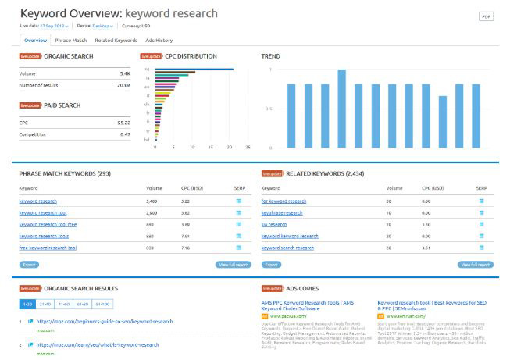View full report for related keywords
Screen dimensions: 510x360
[x=476, y=265]
